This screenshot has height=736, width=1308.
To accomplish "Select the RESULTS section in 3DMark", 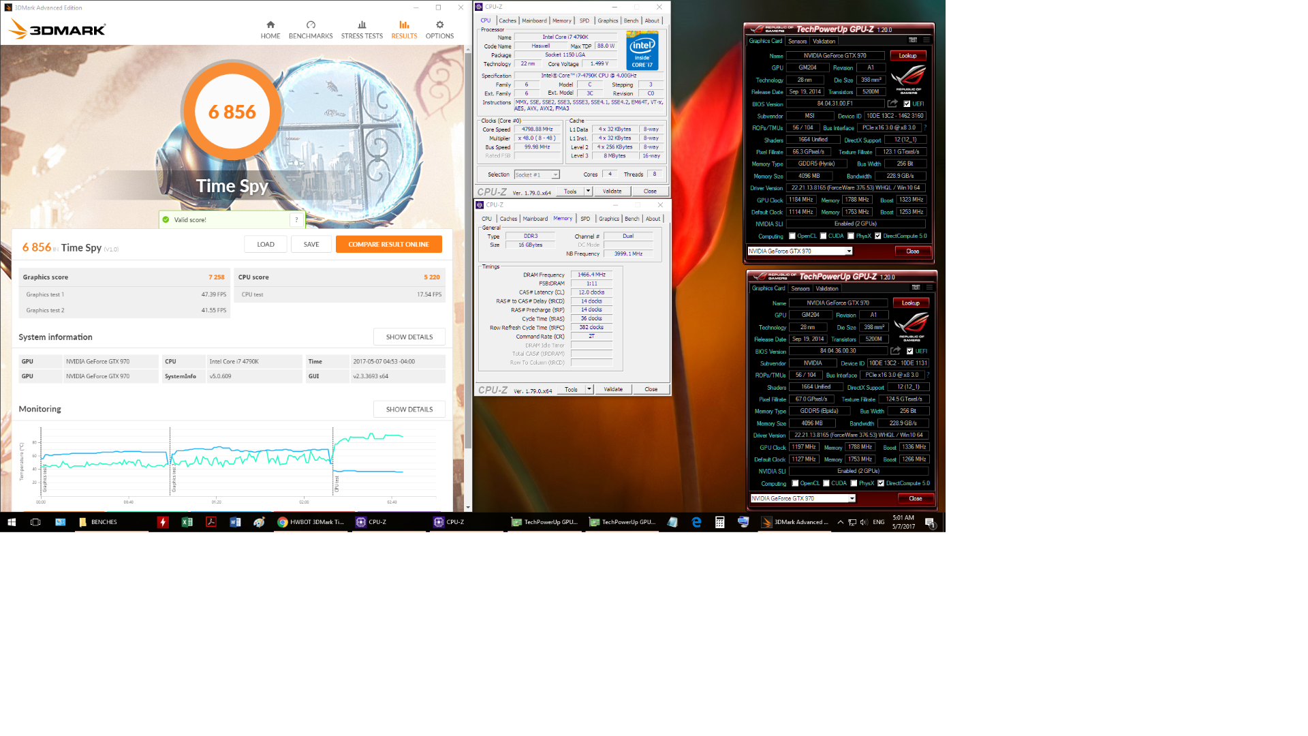I will 404,29.
